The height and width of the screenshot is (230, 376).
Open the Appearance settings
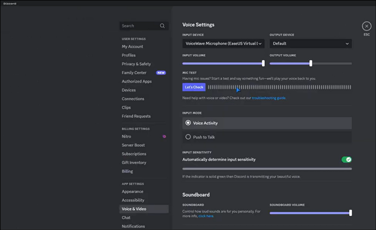(132, 191)
